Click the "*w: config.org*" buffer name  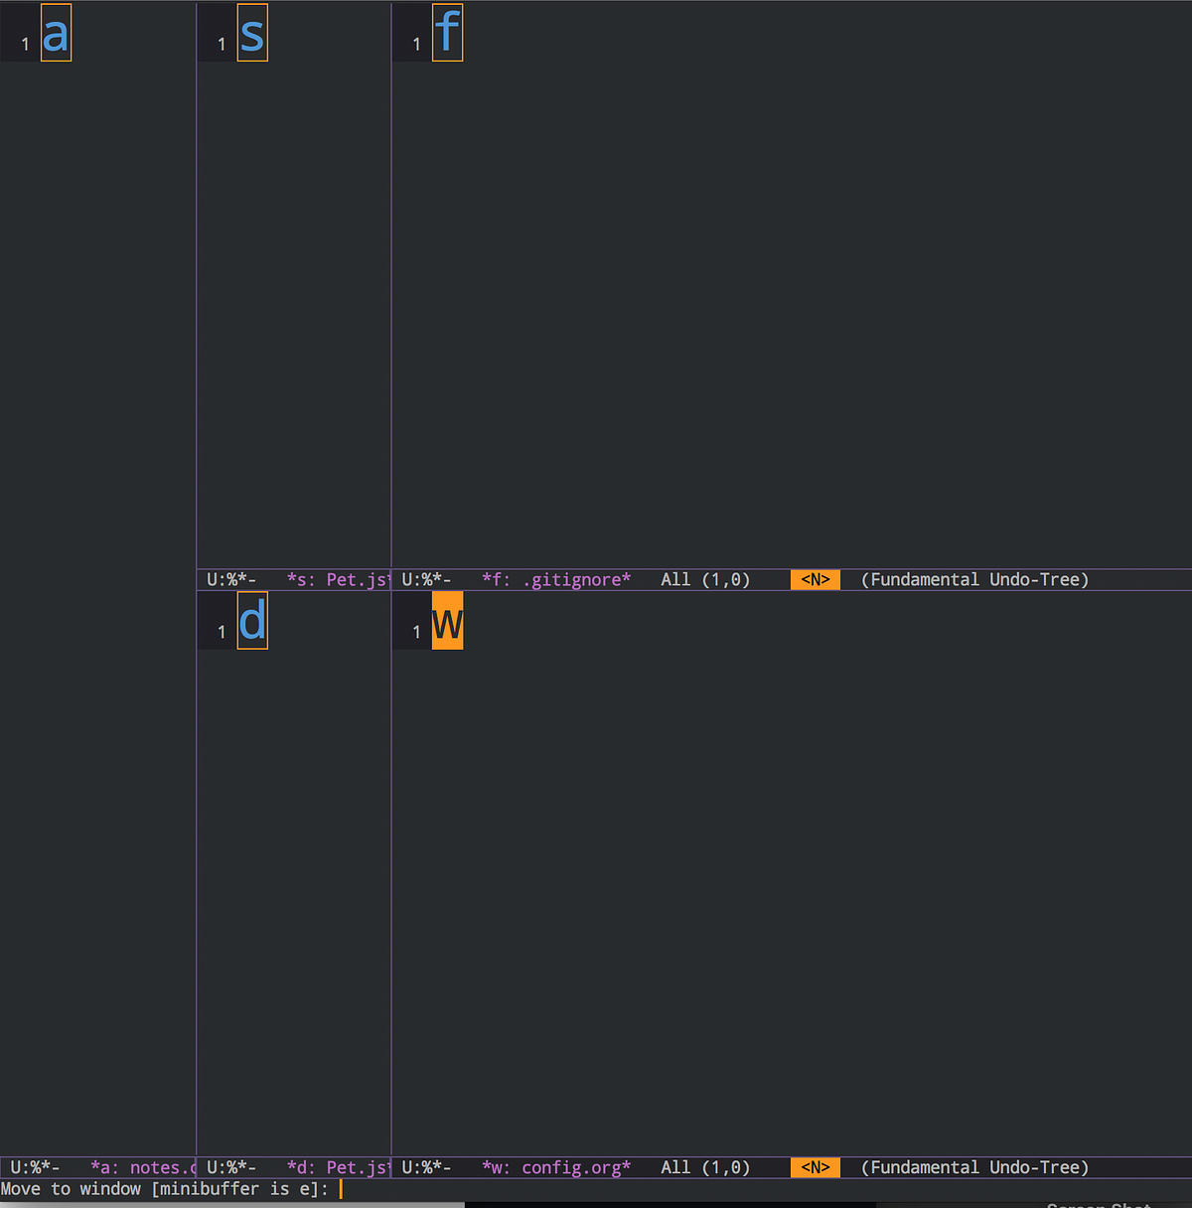[x=556, y=1167]
